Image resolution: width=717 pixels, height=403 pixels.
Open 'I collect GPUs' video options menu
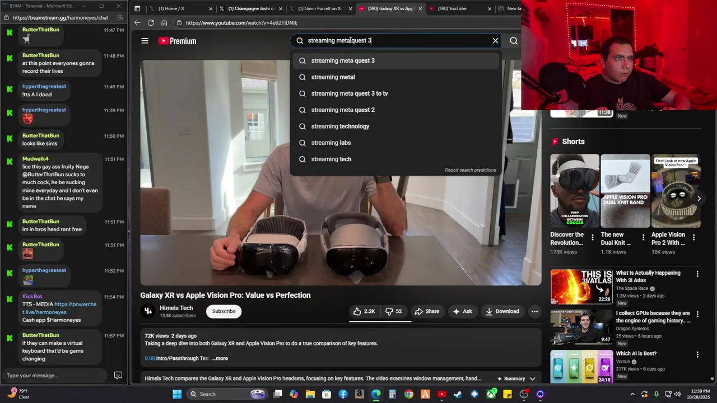click(697, 314)
